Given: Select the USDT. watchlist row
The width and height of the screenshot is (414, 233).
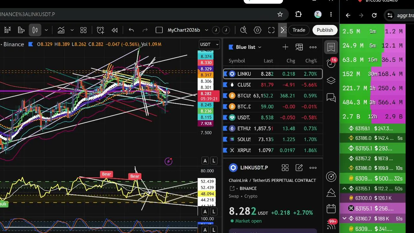Looking at the screenshot, I should (x=273, y=117).
